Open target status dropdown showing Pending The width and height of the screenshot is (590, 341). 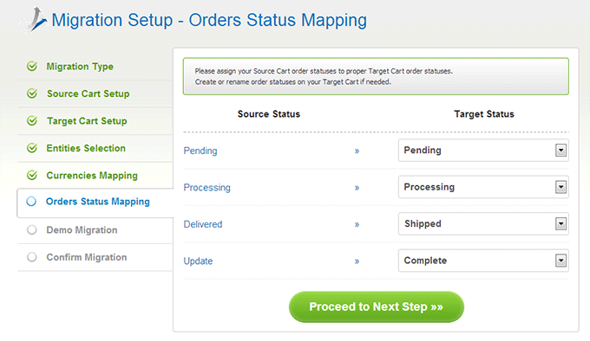pos(483,151)
